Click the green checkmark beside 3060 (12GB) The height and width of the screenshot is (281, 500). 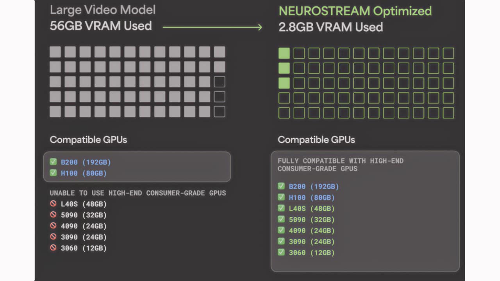(281, 252)
